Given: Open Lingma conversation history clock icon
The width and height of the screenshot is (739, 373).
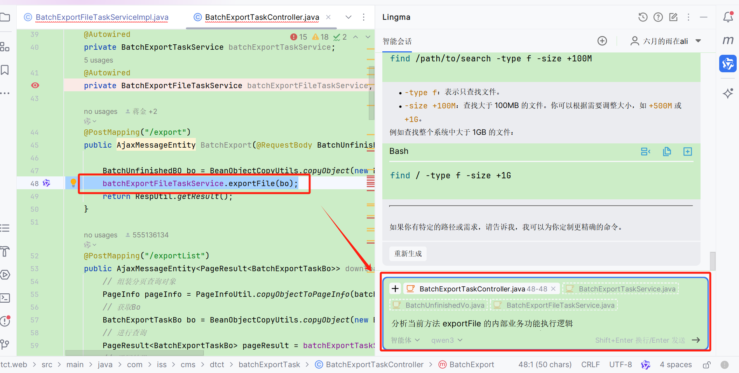Looking at the screenshot, I should [643, 17].
